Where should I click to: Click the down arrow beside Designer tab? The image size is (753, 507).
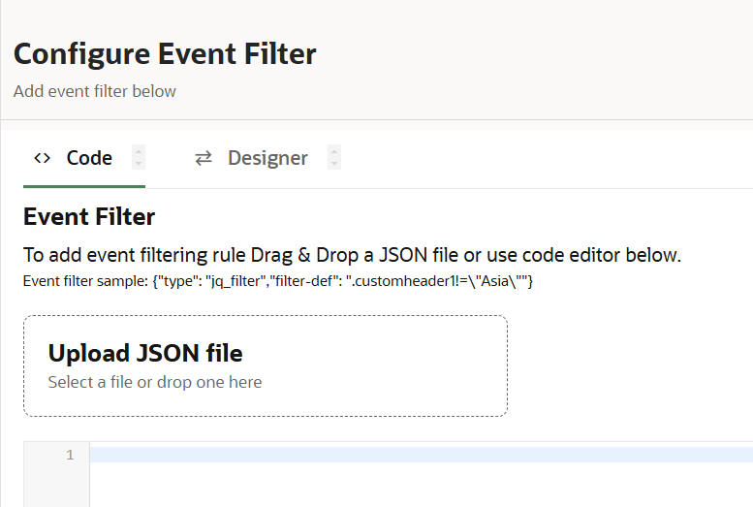[334, 164]
